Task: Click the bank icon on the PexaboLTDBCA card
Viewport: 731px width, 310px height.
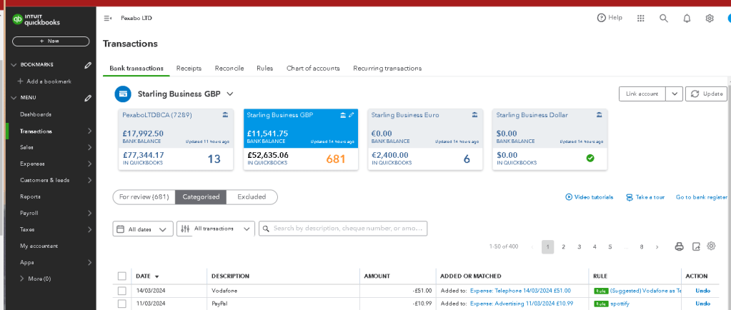Action: tap(225, 115)
